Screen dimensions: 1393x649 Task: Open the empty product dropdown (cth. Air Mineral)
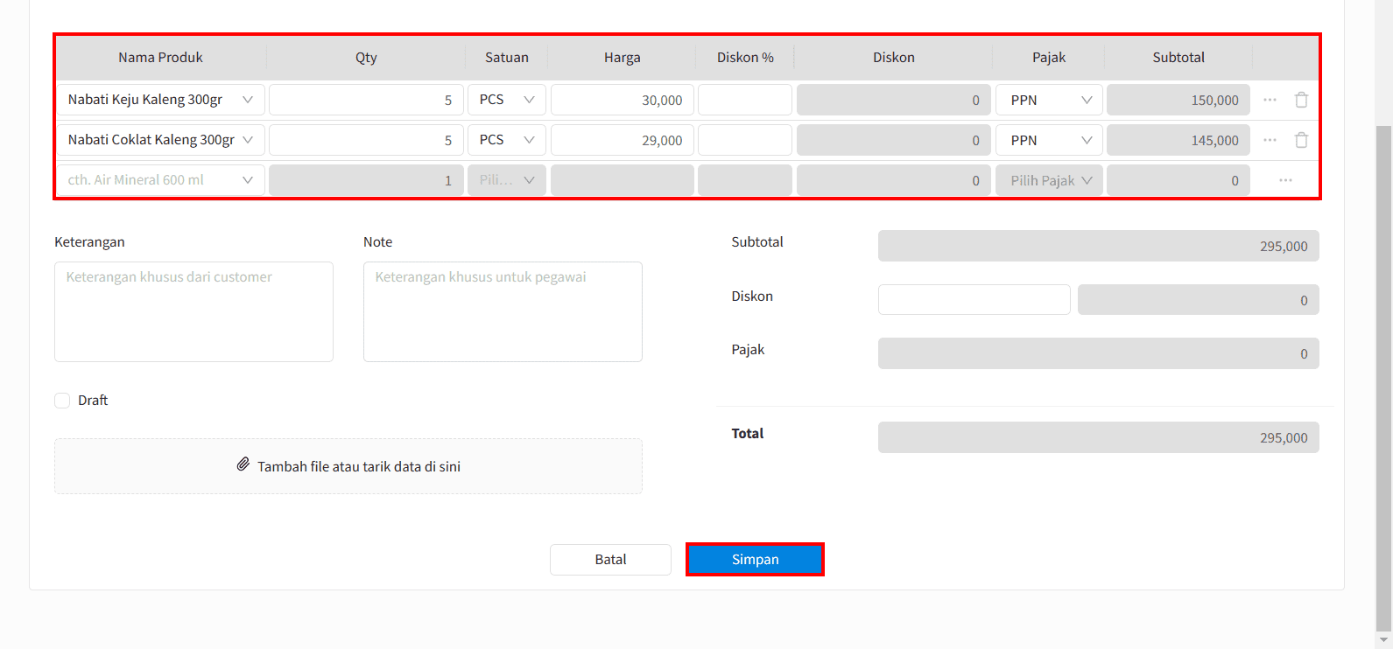click(x=161, y=180)
